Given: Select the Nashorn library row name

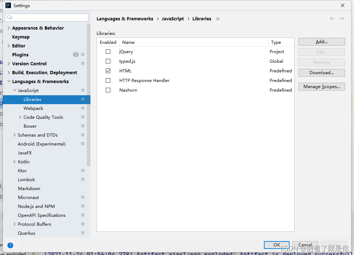Looking at the screenshot, I should coord(128,90).
